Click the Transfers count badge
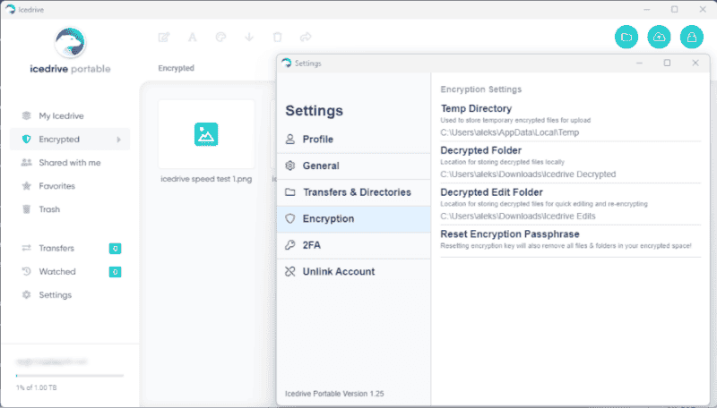Image resolution: width=717 pixels, height=408 pixels. [x=115, y=248]
